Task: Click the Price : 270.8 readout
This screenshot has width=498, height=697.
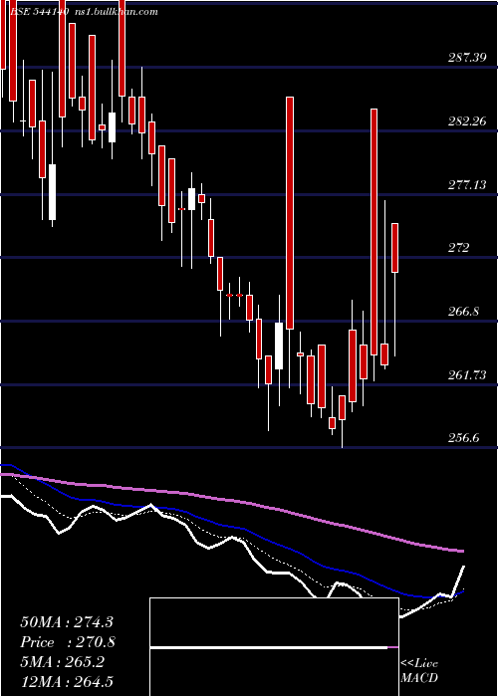Action: pyautogui.click(x=68, y=642)
